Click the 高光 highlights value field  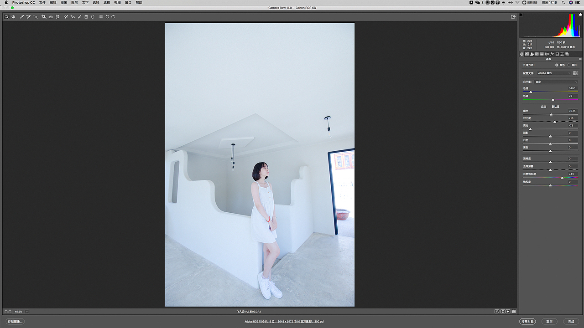[x=572, y=126]
